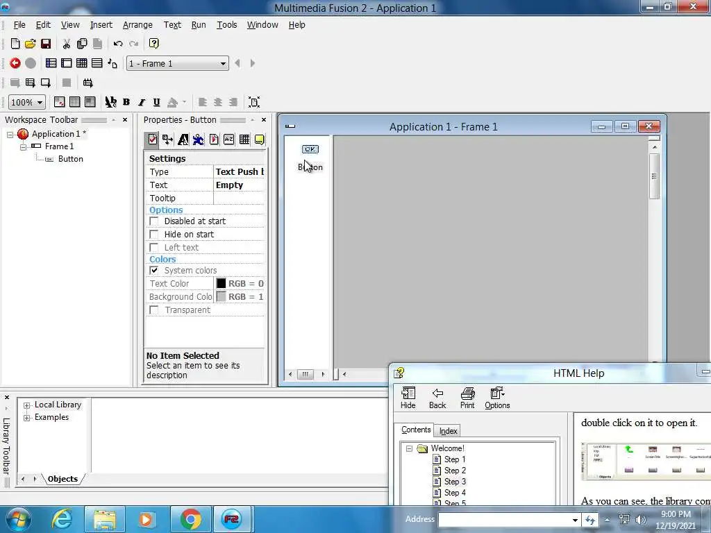Open the 100% zoom dropdown

[40, 103]
